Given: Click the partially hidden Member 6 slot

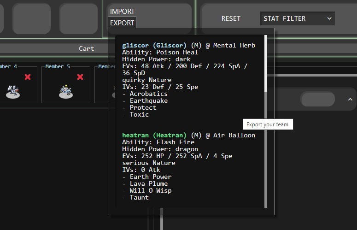Looking at the screenshot, I should 101,85.
